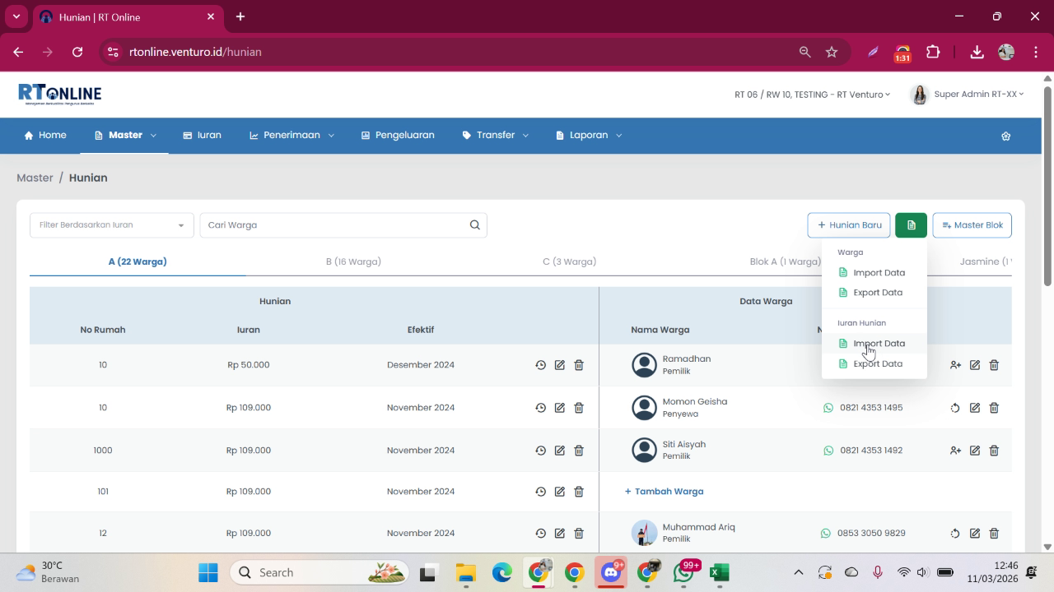Screen dimensions: 1054x592
Task: Click WhatsApp icon beside 0821 4353 1495
Action: [x=828, y=408]
